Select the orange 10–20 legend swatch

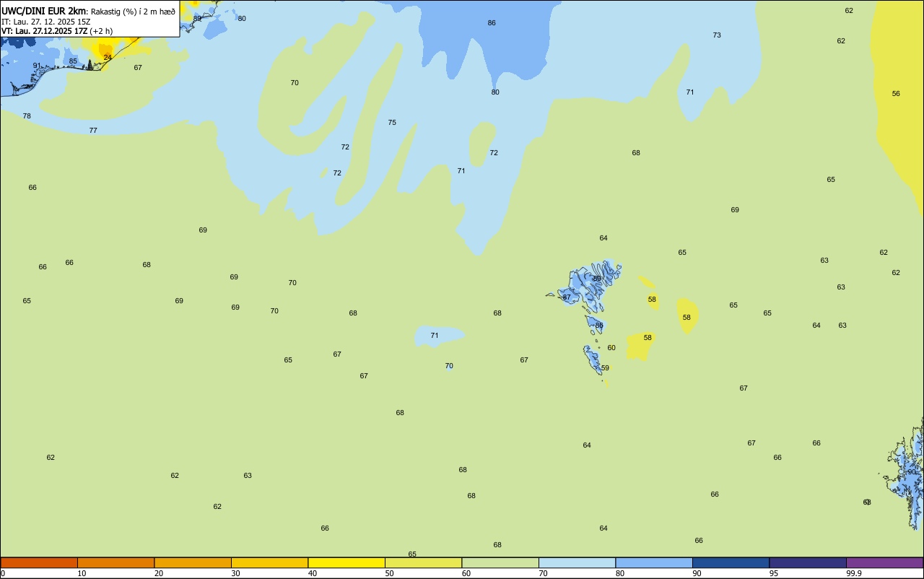coord(115,562)
